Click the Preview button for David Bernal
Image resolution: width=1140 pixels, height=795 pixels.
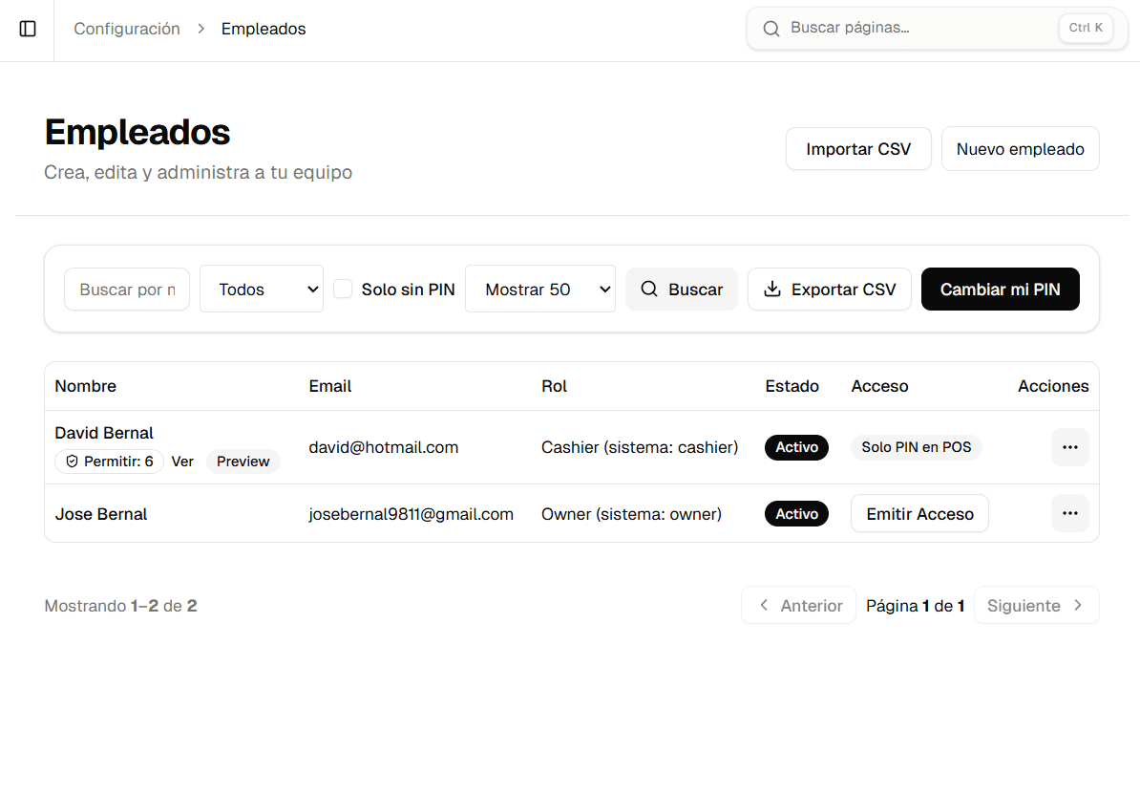pos(243,461)
